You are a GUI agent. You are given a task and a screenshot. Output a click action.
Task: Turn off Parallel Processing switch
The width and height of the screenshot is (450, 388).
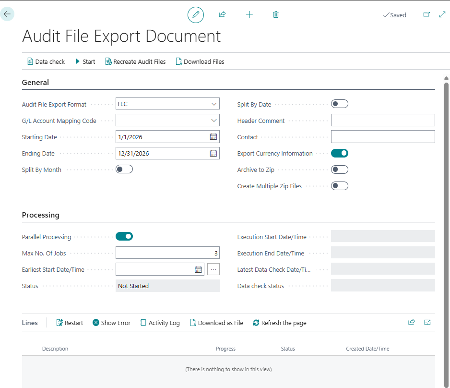[x=124, y=236]
